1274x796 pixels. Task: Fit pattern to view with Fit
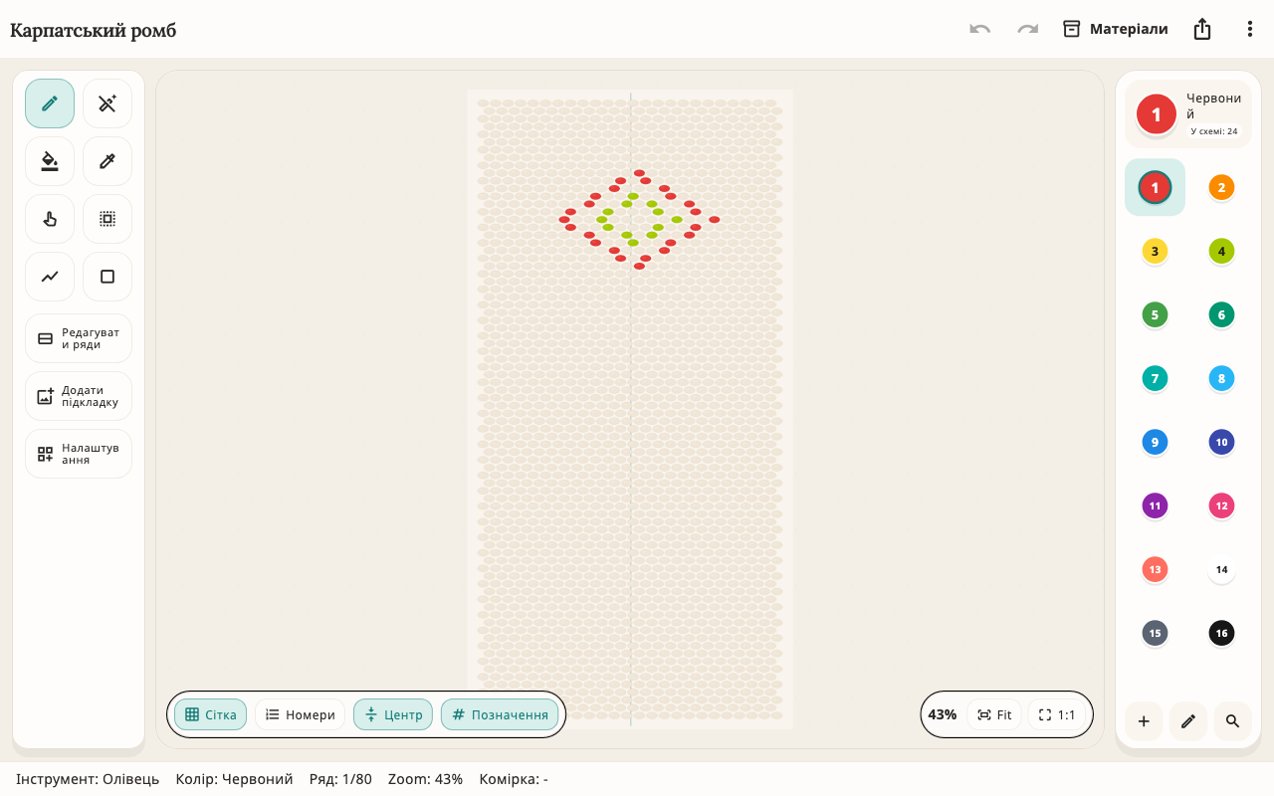coord(994,714)
